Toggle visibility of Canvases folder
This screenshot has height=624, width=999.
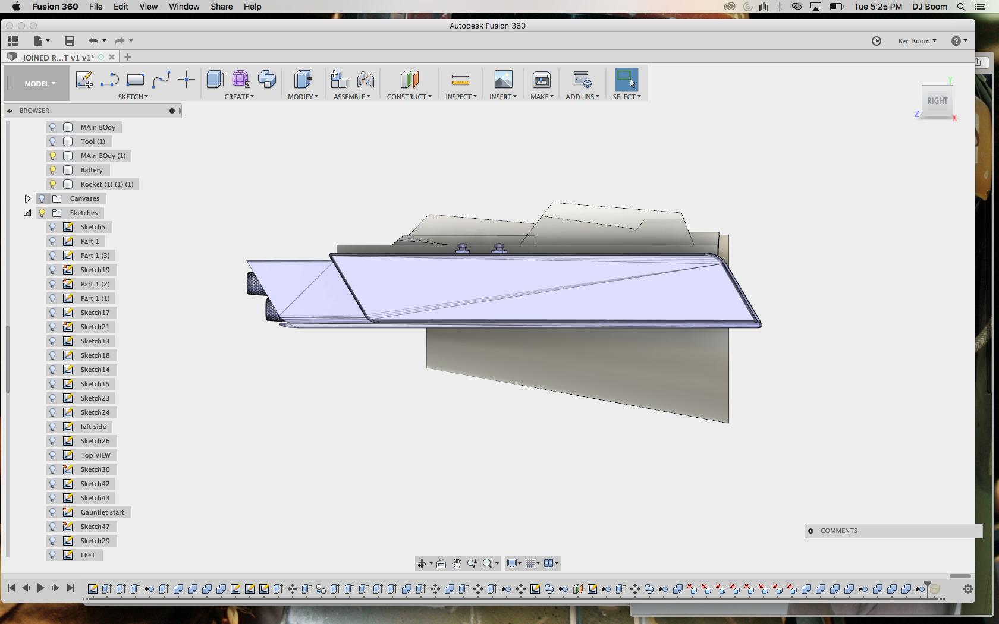42,198
